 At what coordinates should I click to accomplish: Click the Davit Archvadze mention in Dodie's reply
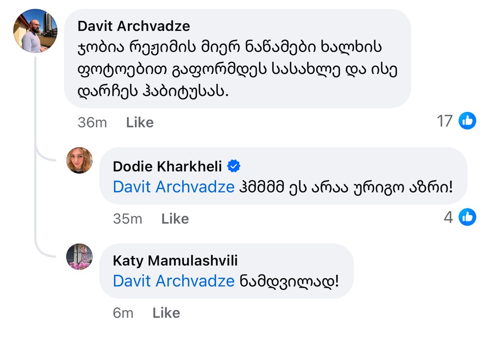tap(173, 187)
